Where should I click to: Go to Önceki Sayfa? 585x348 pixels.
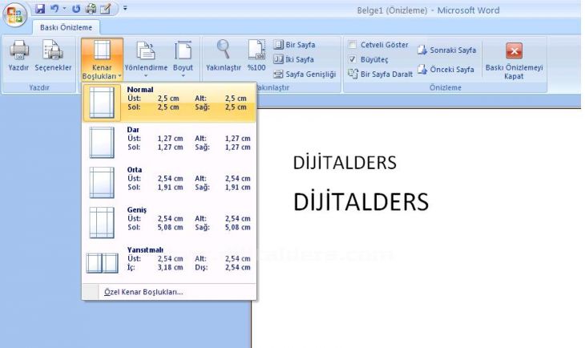pyautogui.click(x=446, y=70)
